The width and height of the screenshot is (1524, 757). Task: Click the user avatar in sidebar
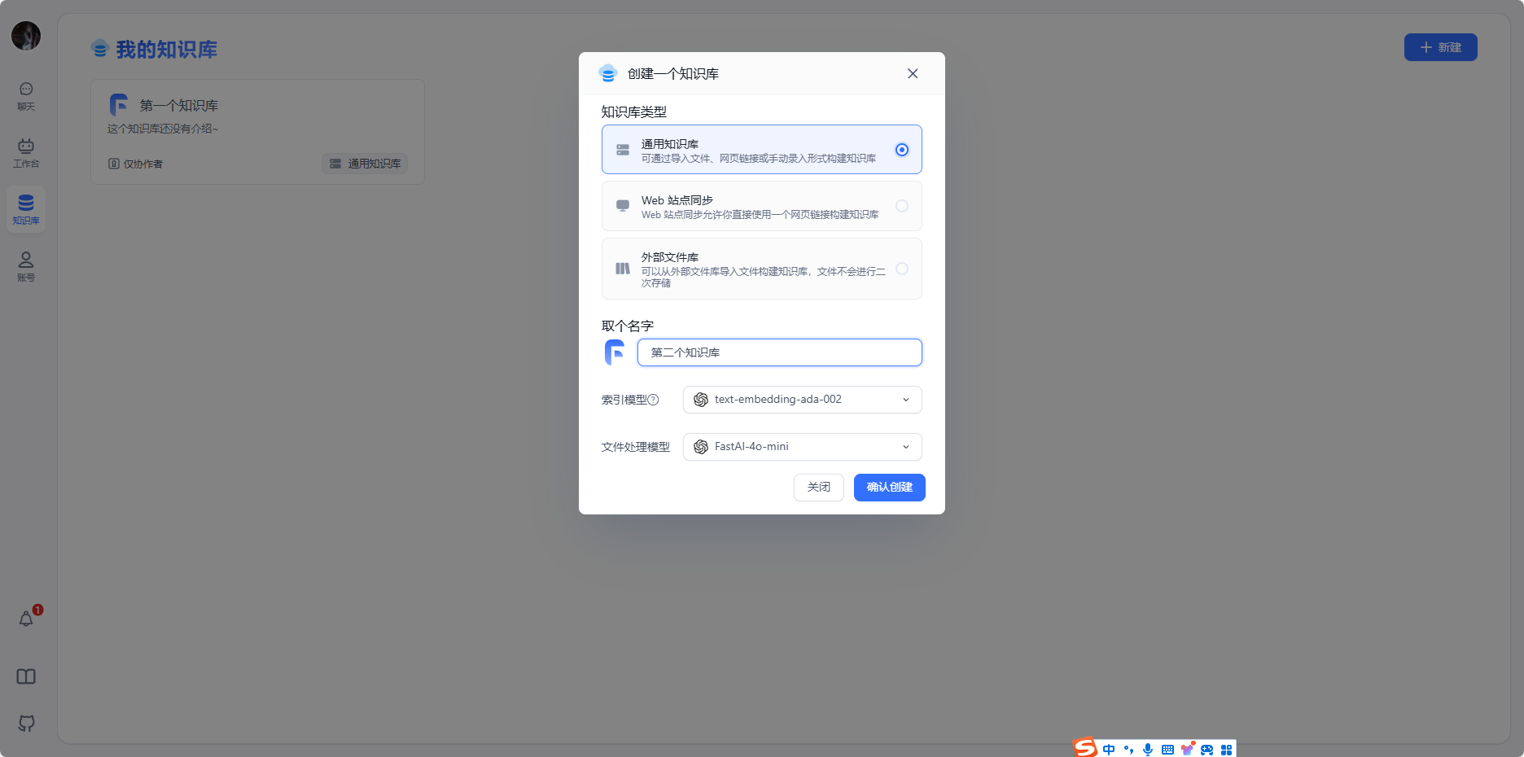(x=26, y=36)
